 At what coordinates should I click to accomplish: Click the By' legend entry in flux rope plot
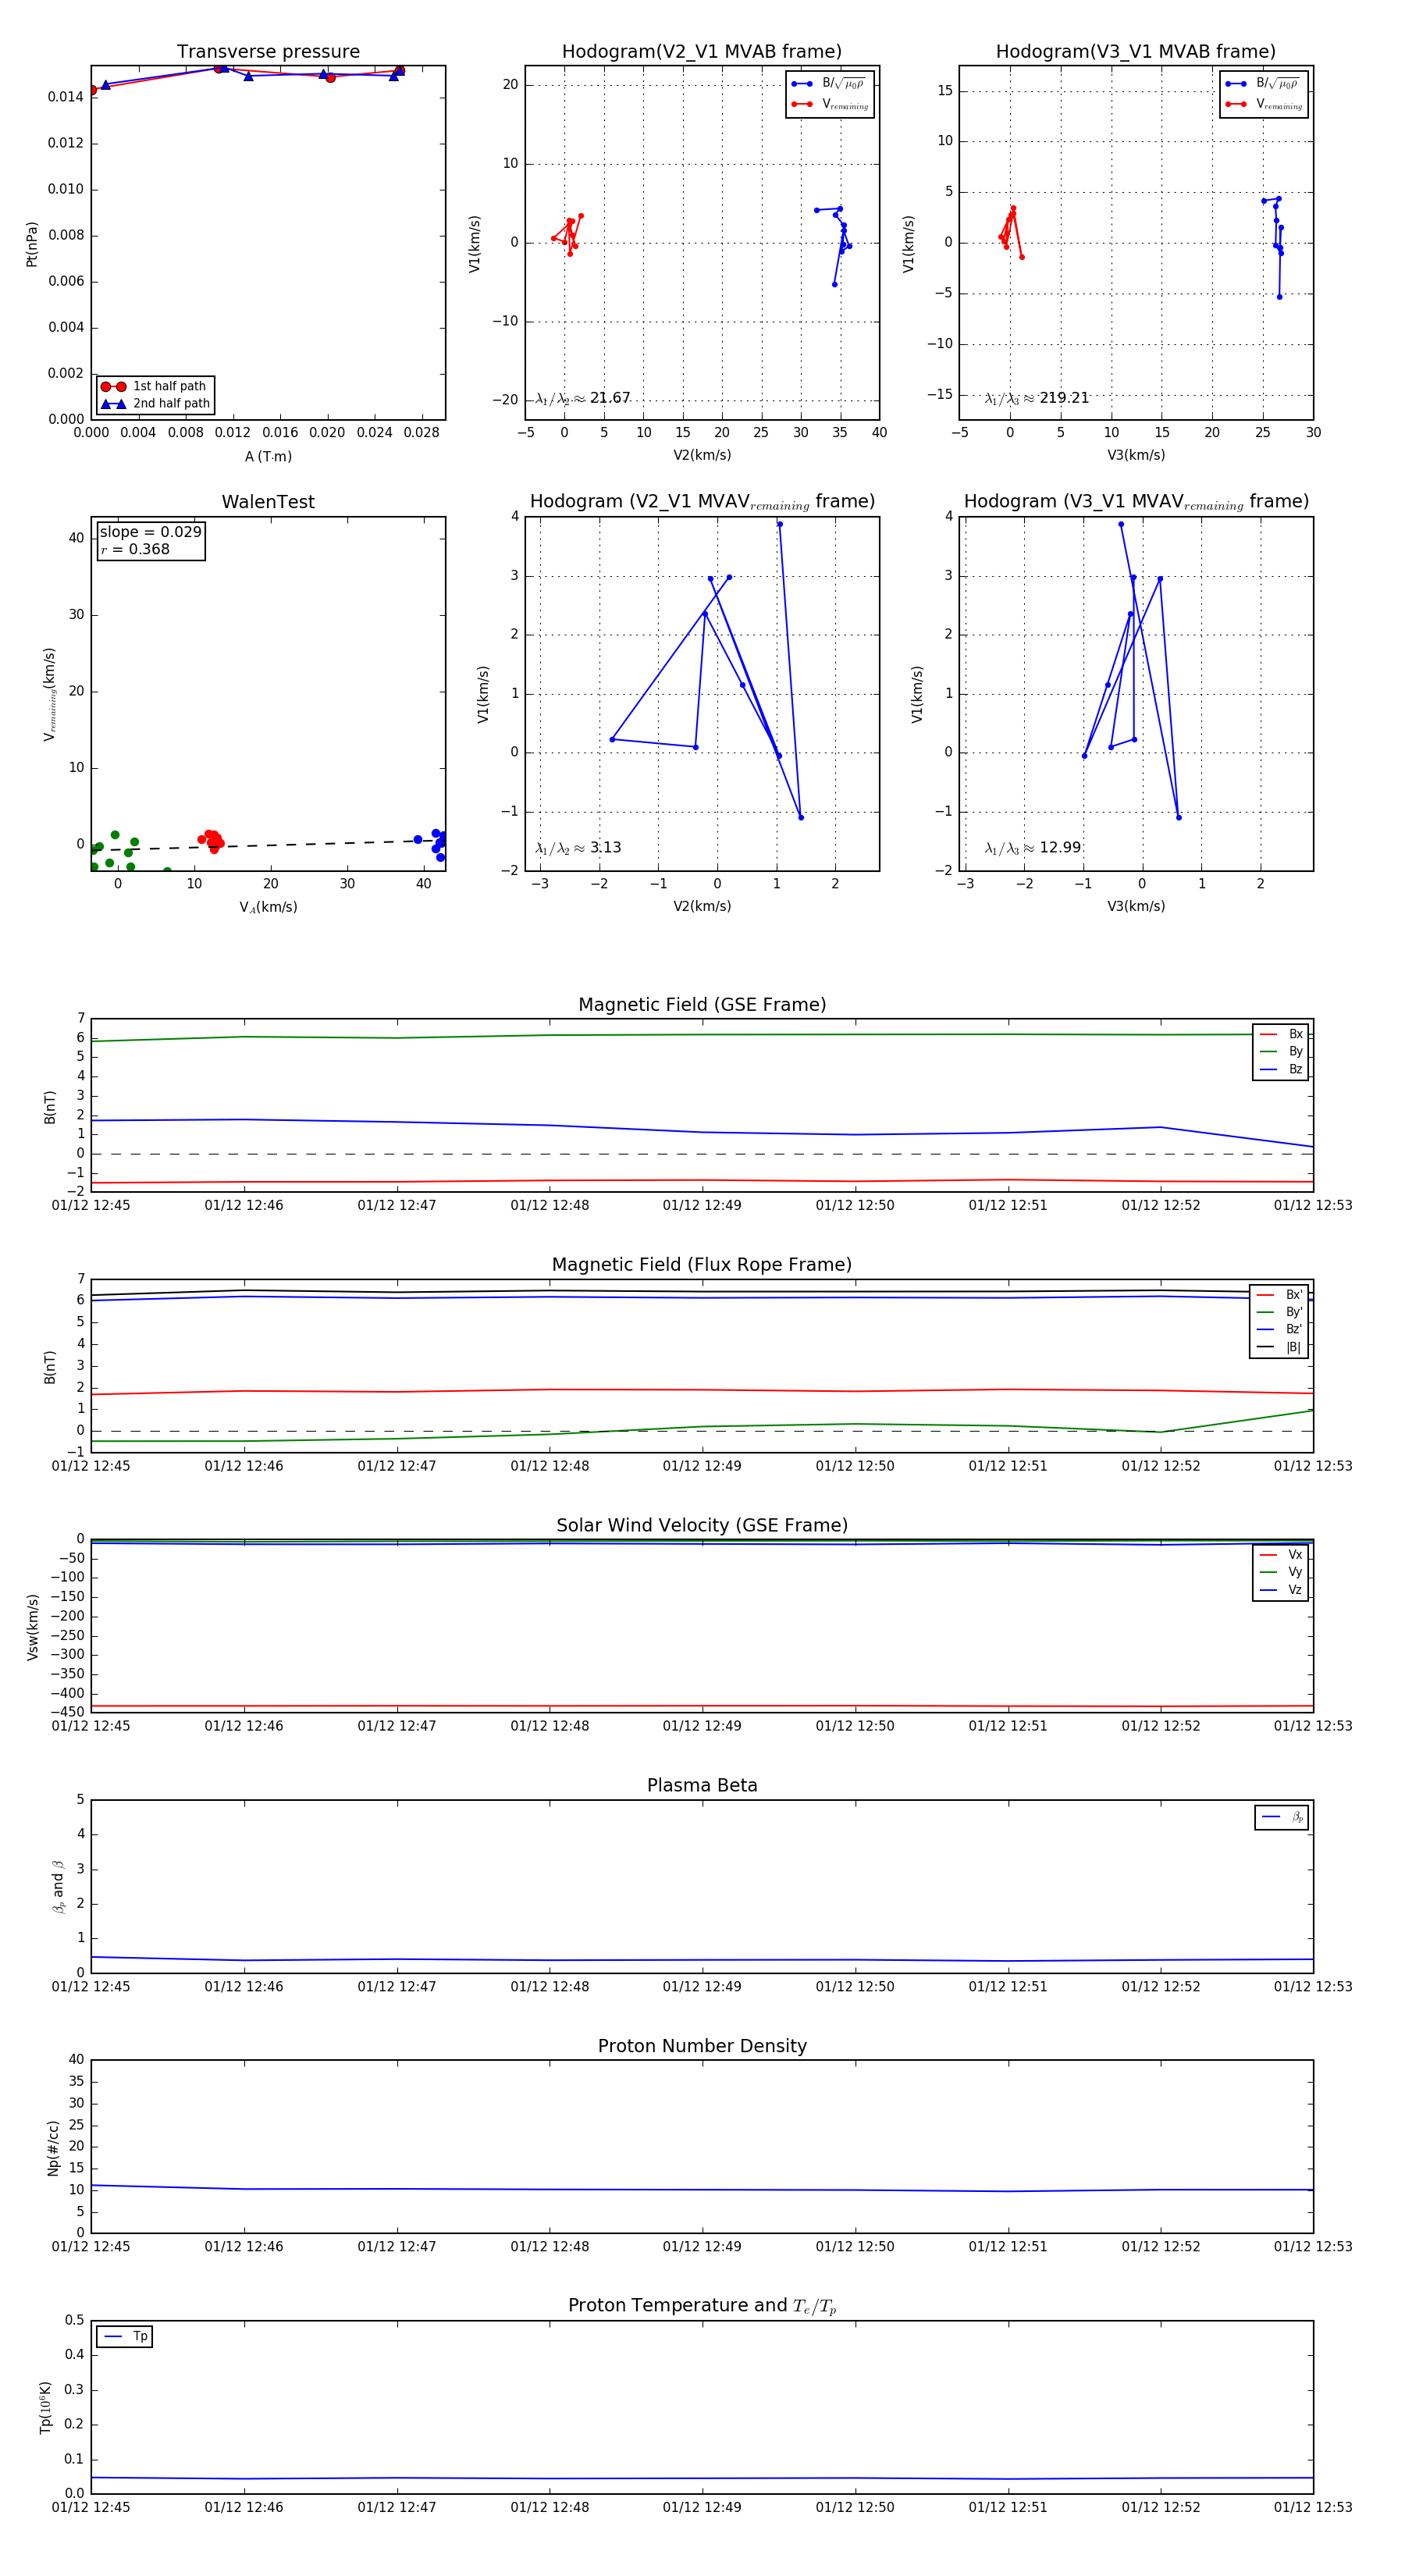(x=1279, y=1312)
